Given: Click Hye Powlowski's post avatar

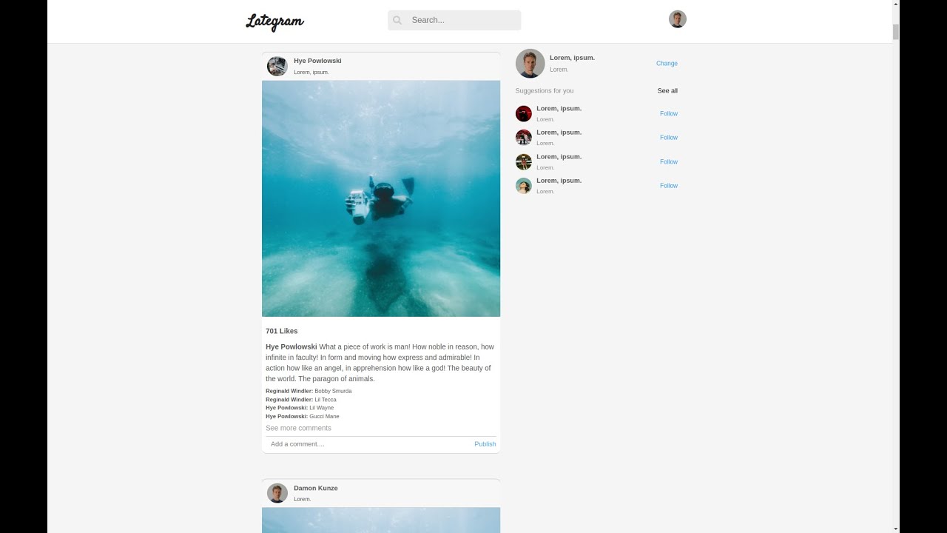Looking at the screenshot, I should (277, 67).
